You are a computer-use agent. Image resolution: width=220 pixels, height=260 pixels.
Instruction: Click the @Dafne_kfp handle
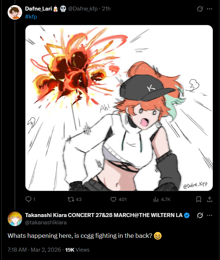83,9
